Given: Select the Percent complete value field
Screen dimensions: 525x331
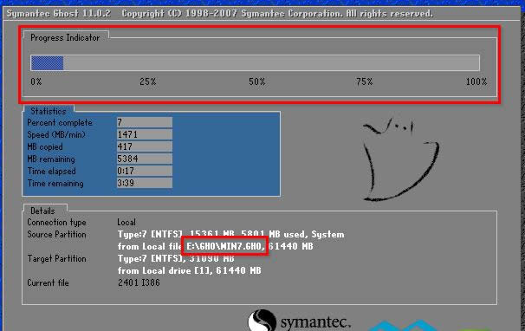Looking at the screenshot, I should [145, 122].
